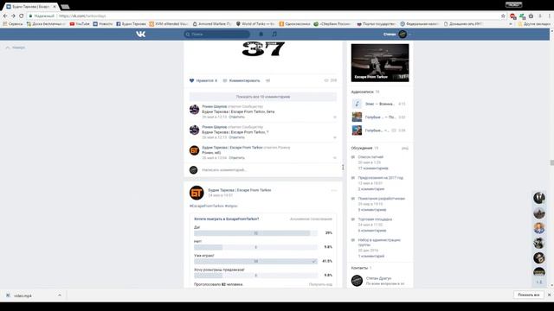Click the Наверх scroll-to-top link

(x=16, y=48)
